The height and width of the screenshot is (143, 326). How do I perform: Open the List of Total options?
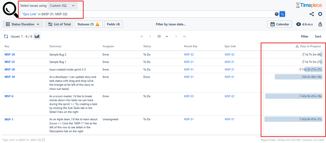[59, 24]
